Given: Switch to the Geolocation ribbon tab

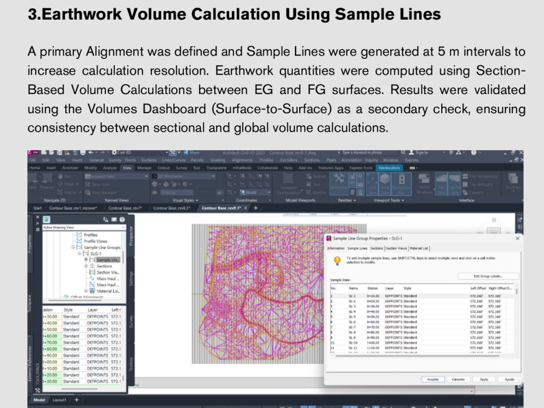Looking at the screenshot, I should (390, 168).
